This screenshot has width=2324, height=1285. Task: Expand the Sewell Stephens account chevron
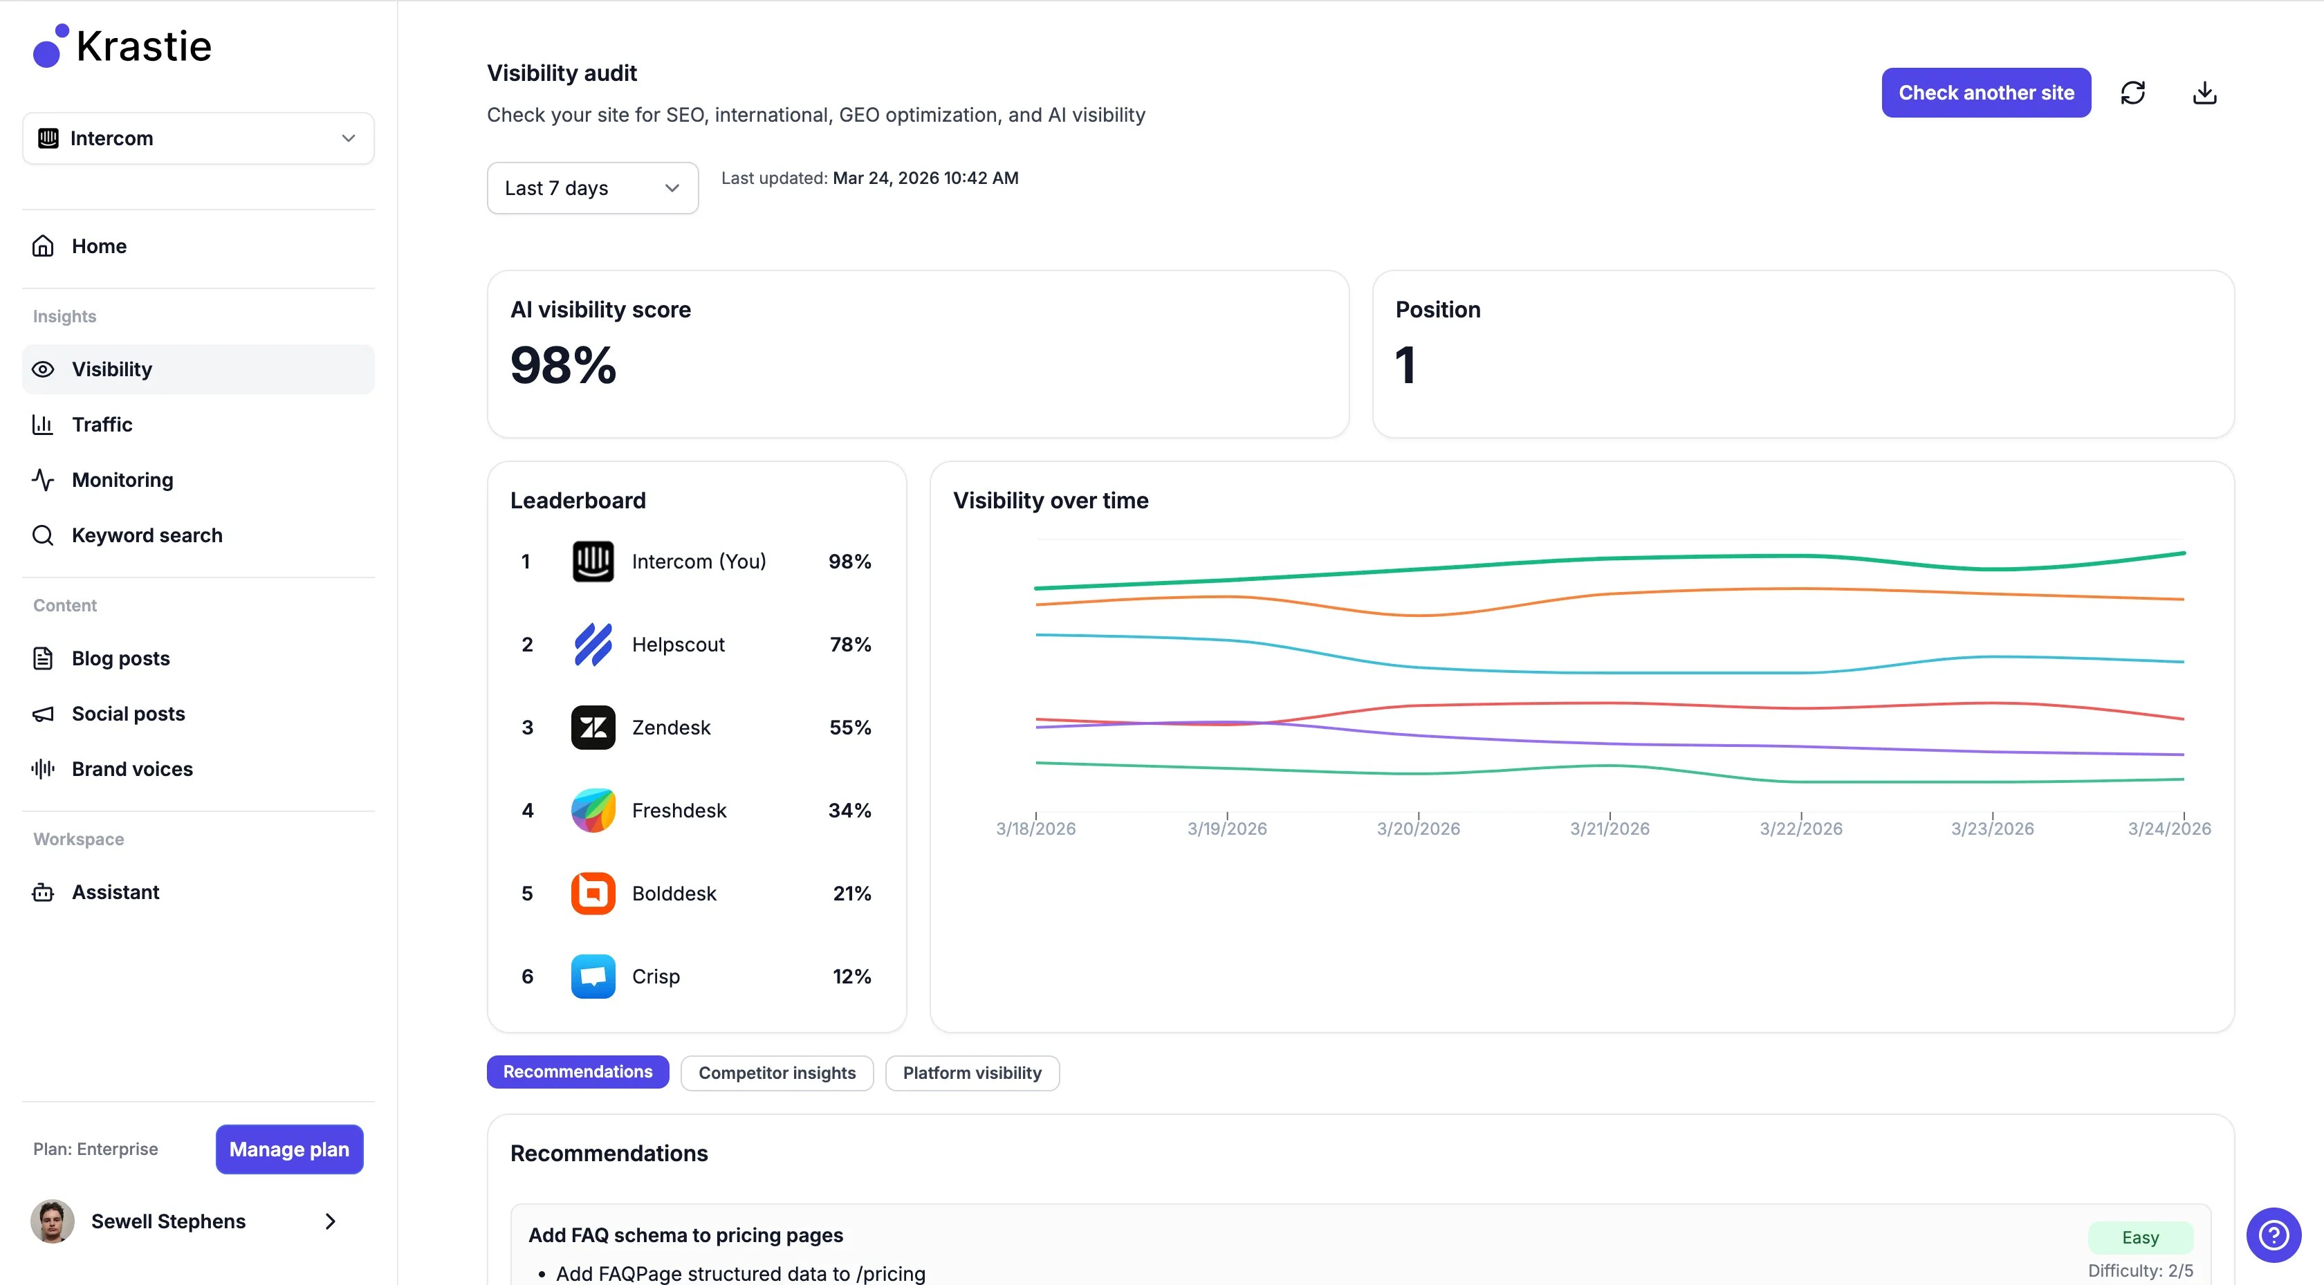click(330, 1221)
